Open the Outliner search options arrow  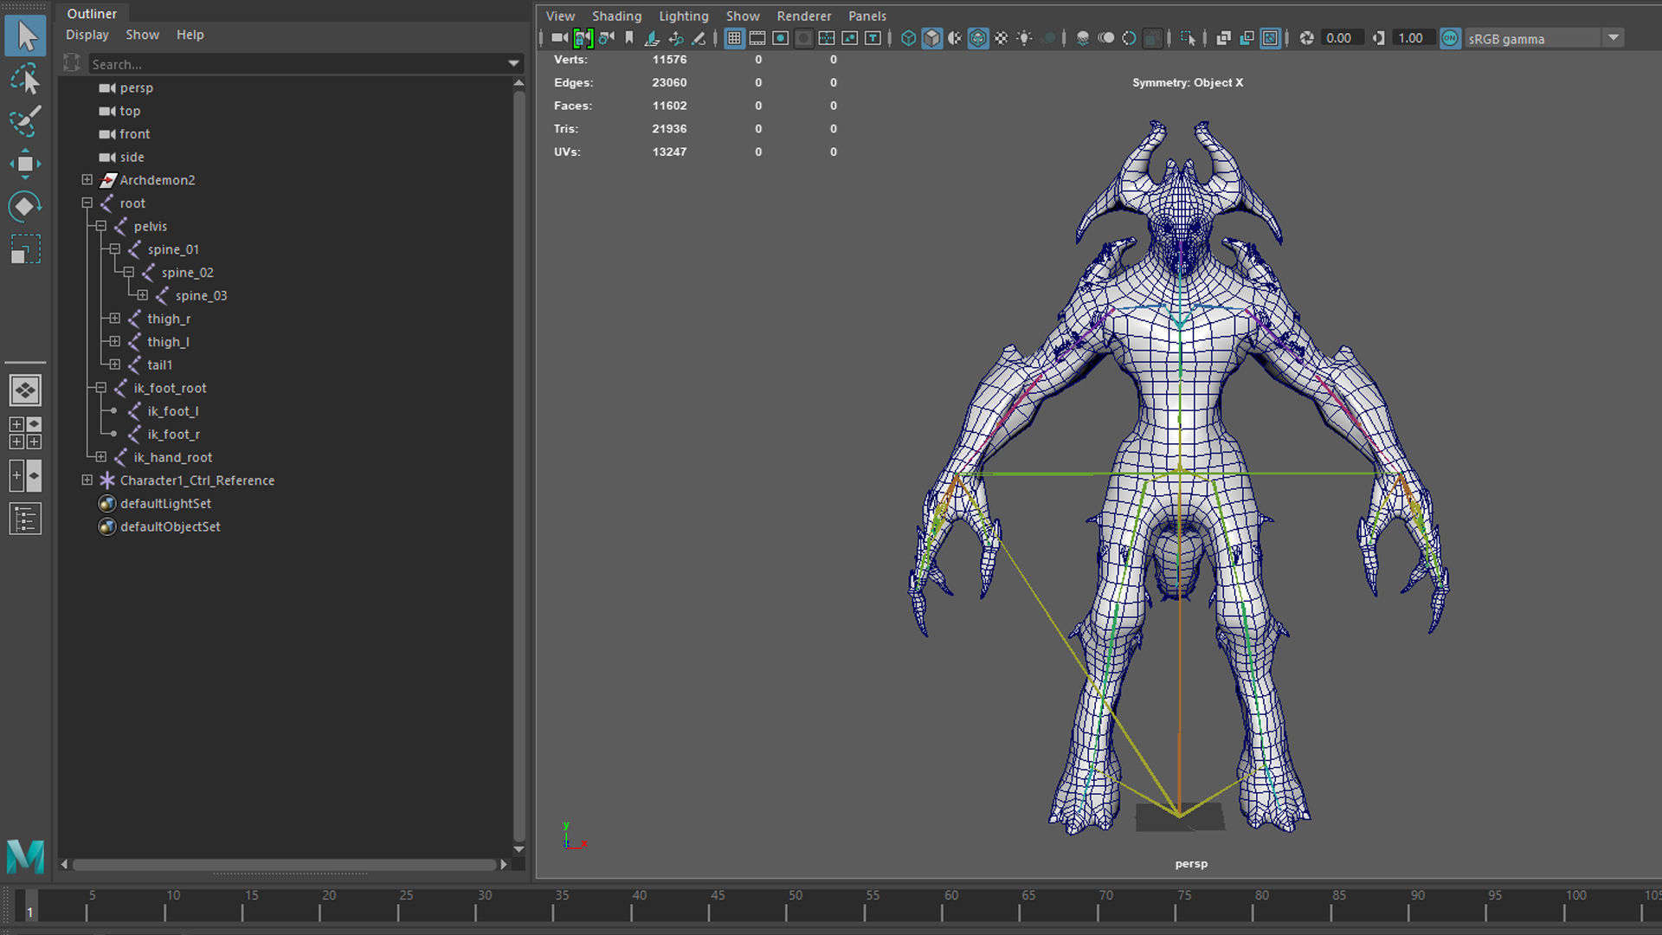click(x=513, y=63)
